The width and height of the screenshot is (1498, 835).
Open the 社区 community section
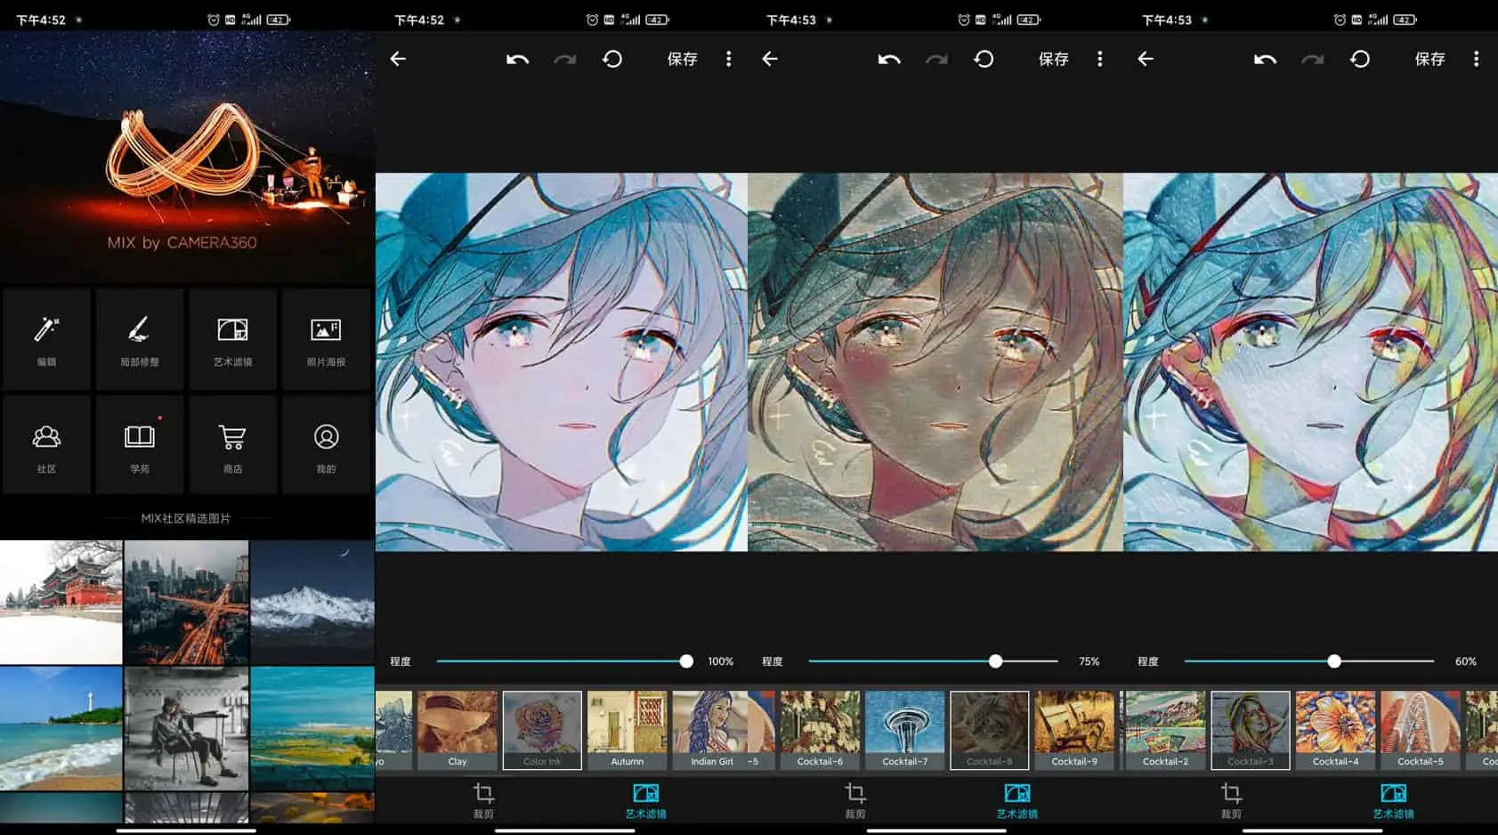point(47,443)
